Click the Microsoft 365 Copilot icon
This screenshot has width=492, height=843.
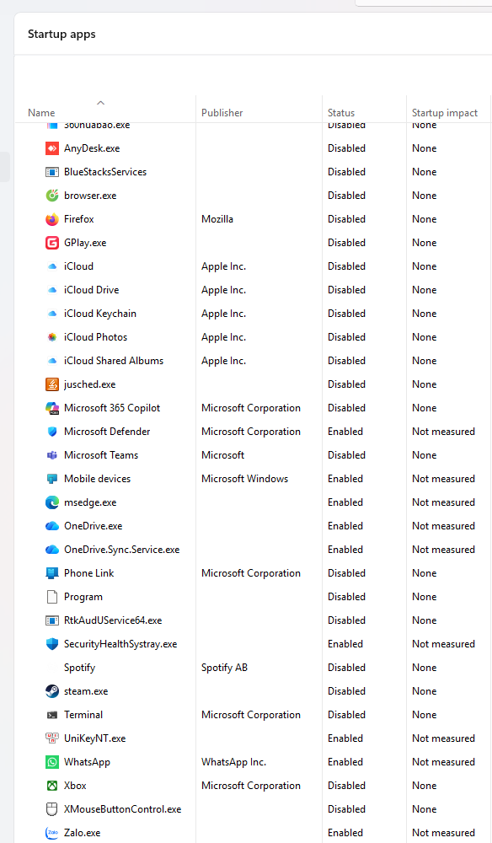[x=52, y=408]
